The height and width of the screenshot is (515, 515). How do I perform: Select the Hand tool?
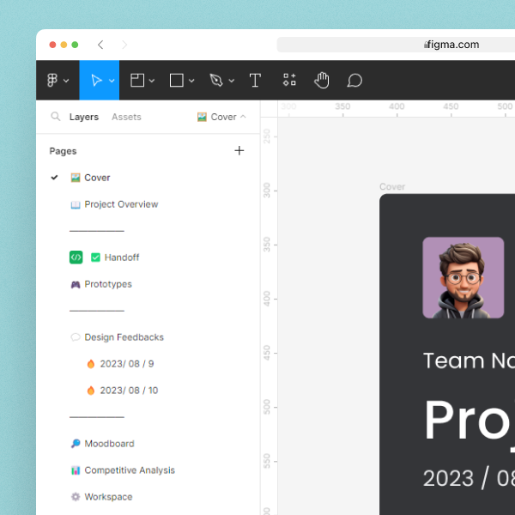point(322,80)
